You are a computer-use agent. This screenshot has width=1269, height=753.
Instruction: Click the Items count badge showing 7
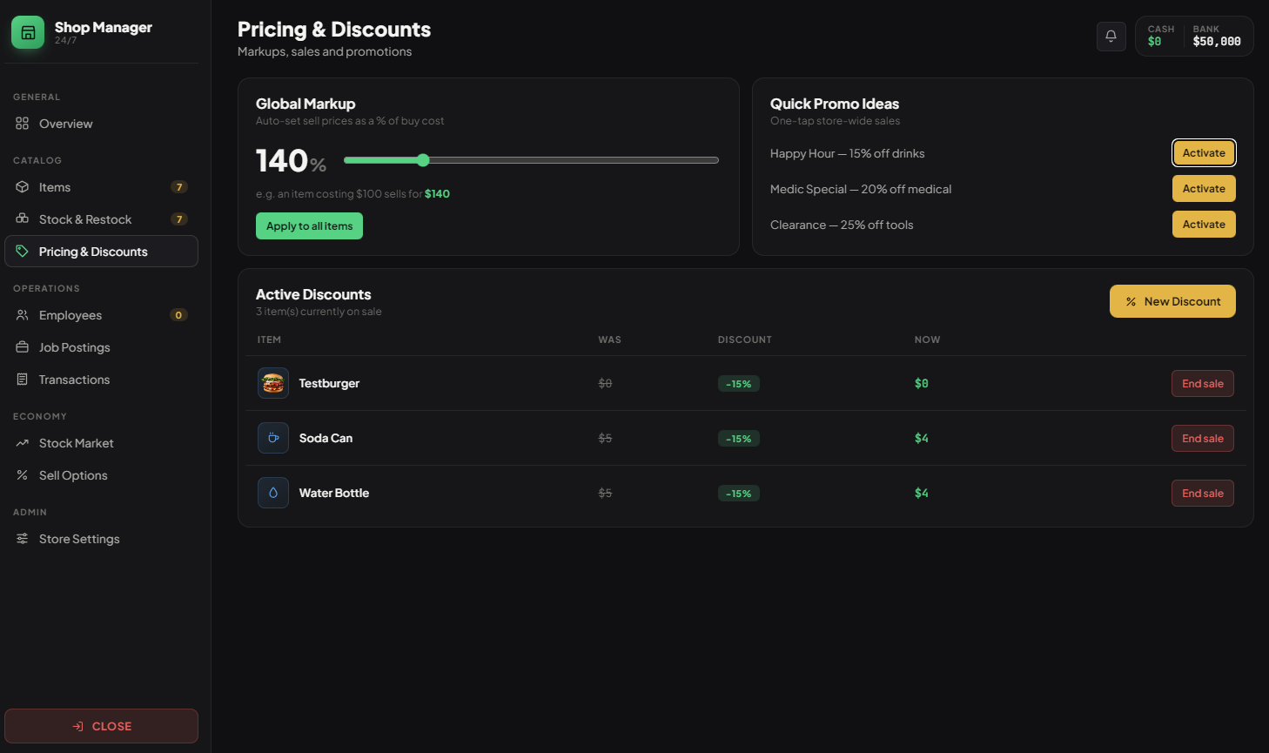pos(179,187)
